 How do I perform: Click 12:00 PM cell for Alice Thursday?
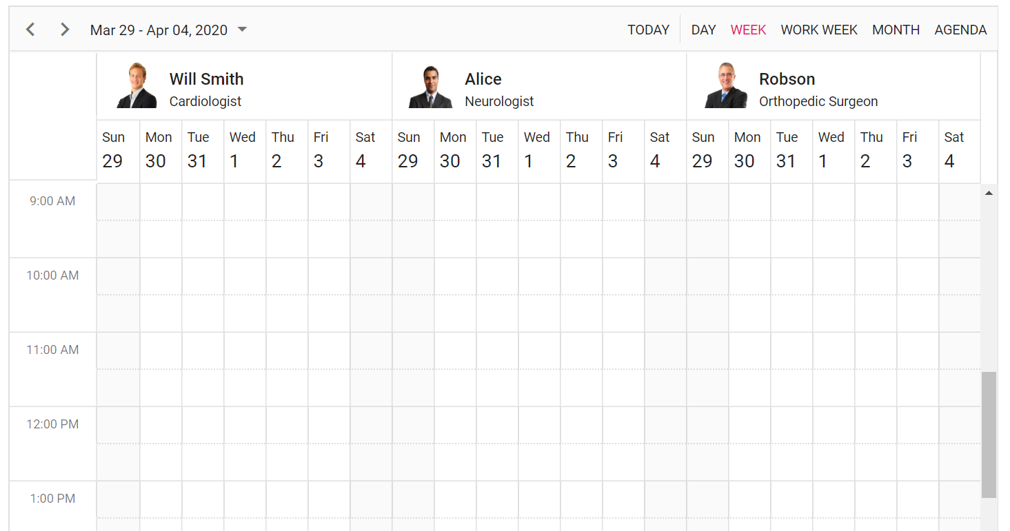581,425
